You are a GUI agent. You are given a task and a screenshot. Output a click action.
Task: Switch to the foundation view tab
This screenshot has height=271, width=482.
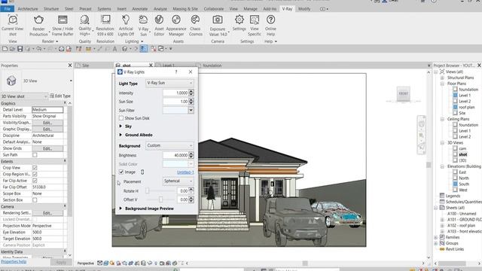212,65
